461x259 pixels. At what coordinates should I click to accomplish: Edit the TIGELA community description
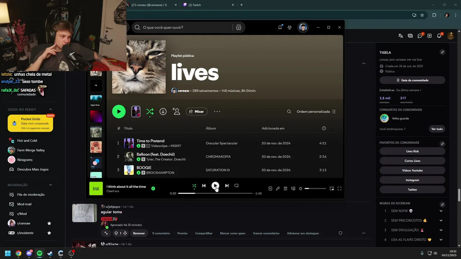pyautogui.click(x=442, y=52)
